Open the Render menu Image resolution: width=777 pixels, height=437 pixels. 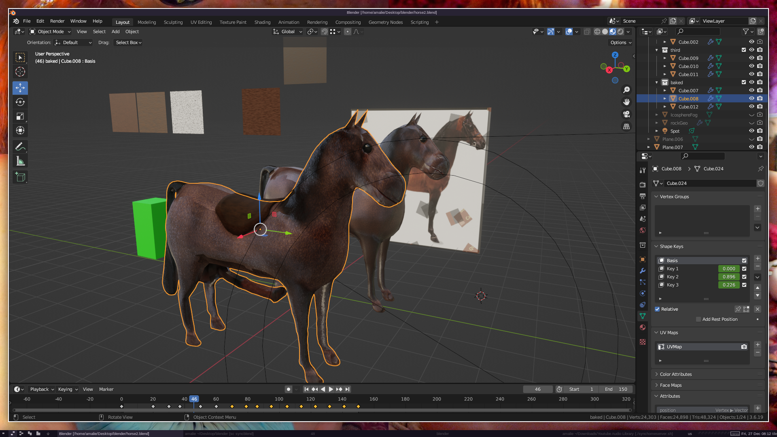point(57,21)
